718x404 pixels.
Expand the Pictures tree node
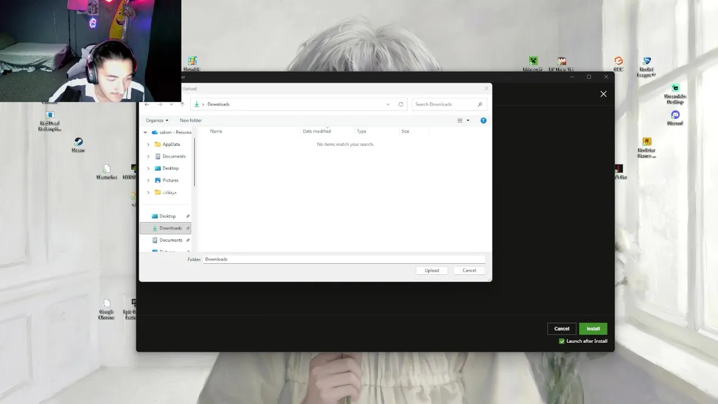(148, 180)
